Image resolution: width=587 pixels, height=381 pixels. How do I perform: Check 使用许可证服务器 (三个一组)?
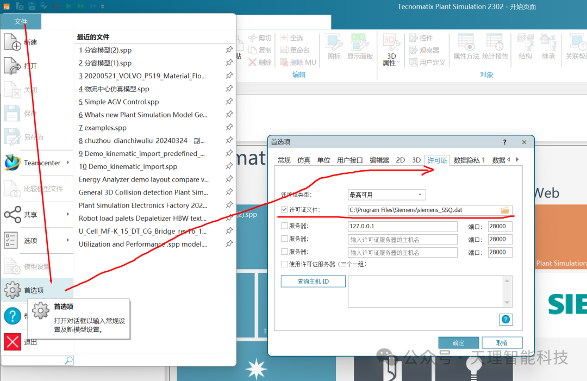point(284,264)
